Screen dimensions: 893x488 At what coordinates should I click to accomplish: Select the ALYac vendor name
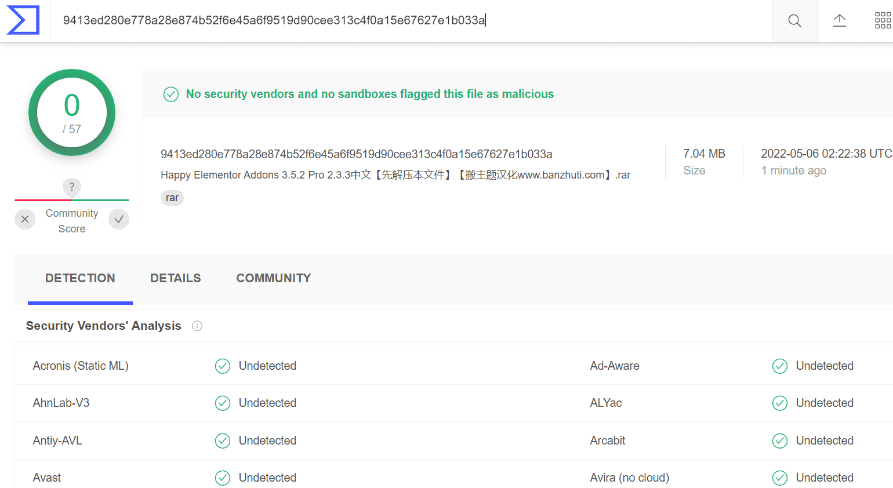(606, 403)
